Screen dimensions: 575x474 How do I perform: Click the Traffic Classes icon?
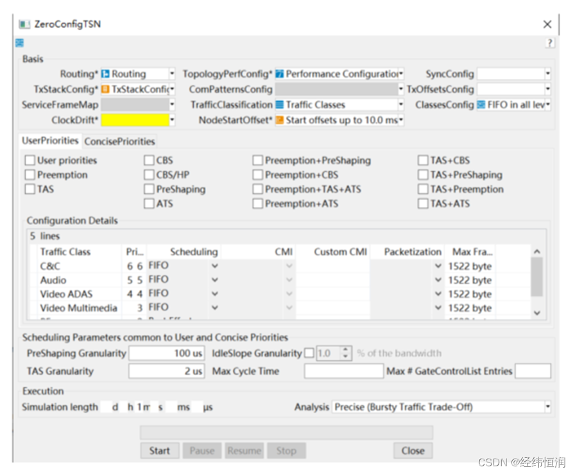pyautogui.click(x=280, y=105)
